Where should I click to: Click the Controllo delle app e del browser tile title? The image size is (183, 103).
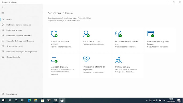pos(158,43)
